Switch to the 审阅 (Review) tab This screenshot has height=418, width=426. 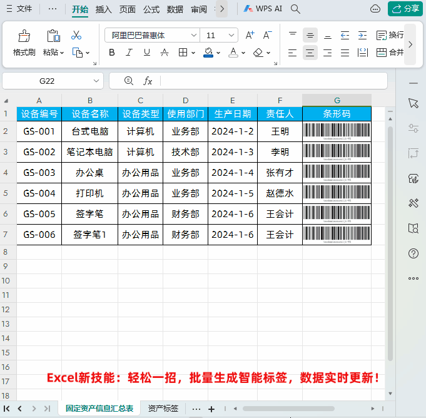199,9
